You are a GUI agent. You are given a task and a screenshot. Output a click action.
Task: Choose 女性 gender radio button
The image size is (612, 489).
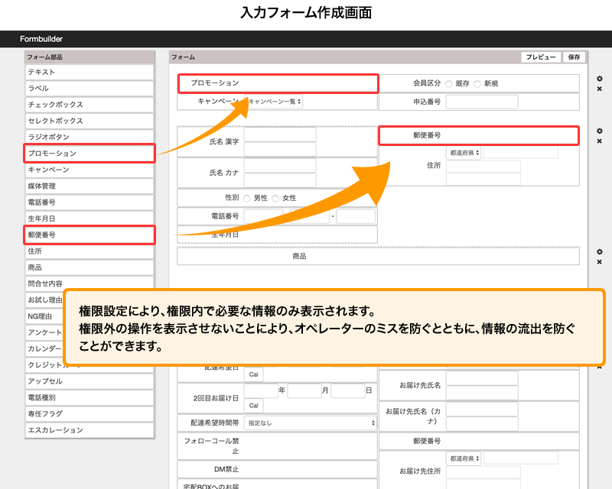pyautogui.click(x=275, y=198)
